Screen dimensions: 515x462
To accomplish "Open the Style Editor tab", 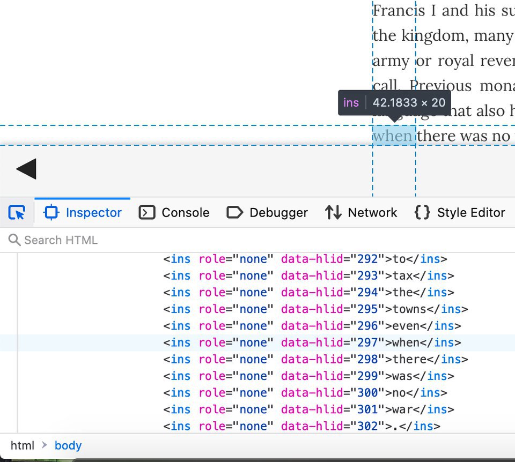I will click(460, 212).
